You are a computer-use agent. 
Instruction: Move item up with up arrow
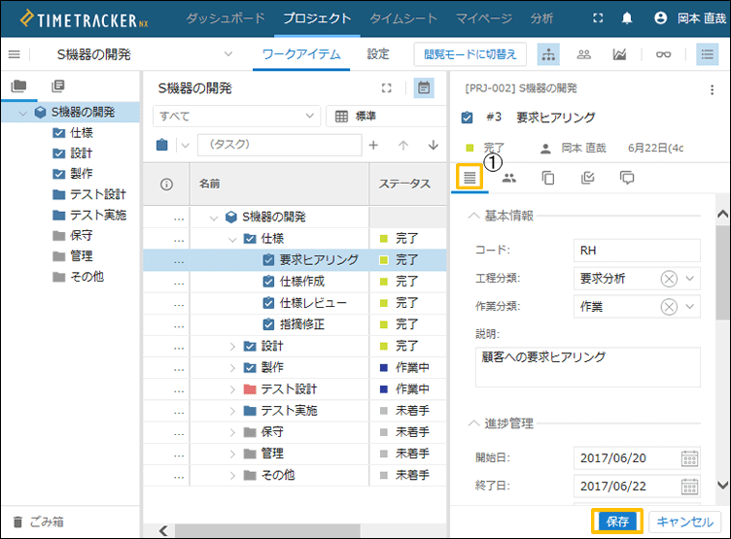[x=403, y=146]
